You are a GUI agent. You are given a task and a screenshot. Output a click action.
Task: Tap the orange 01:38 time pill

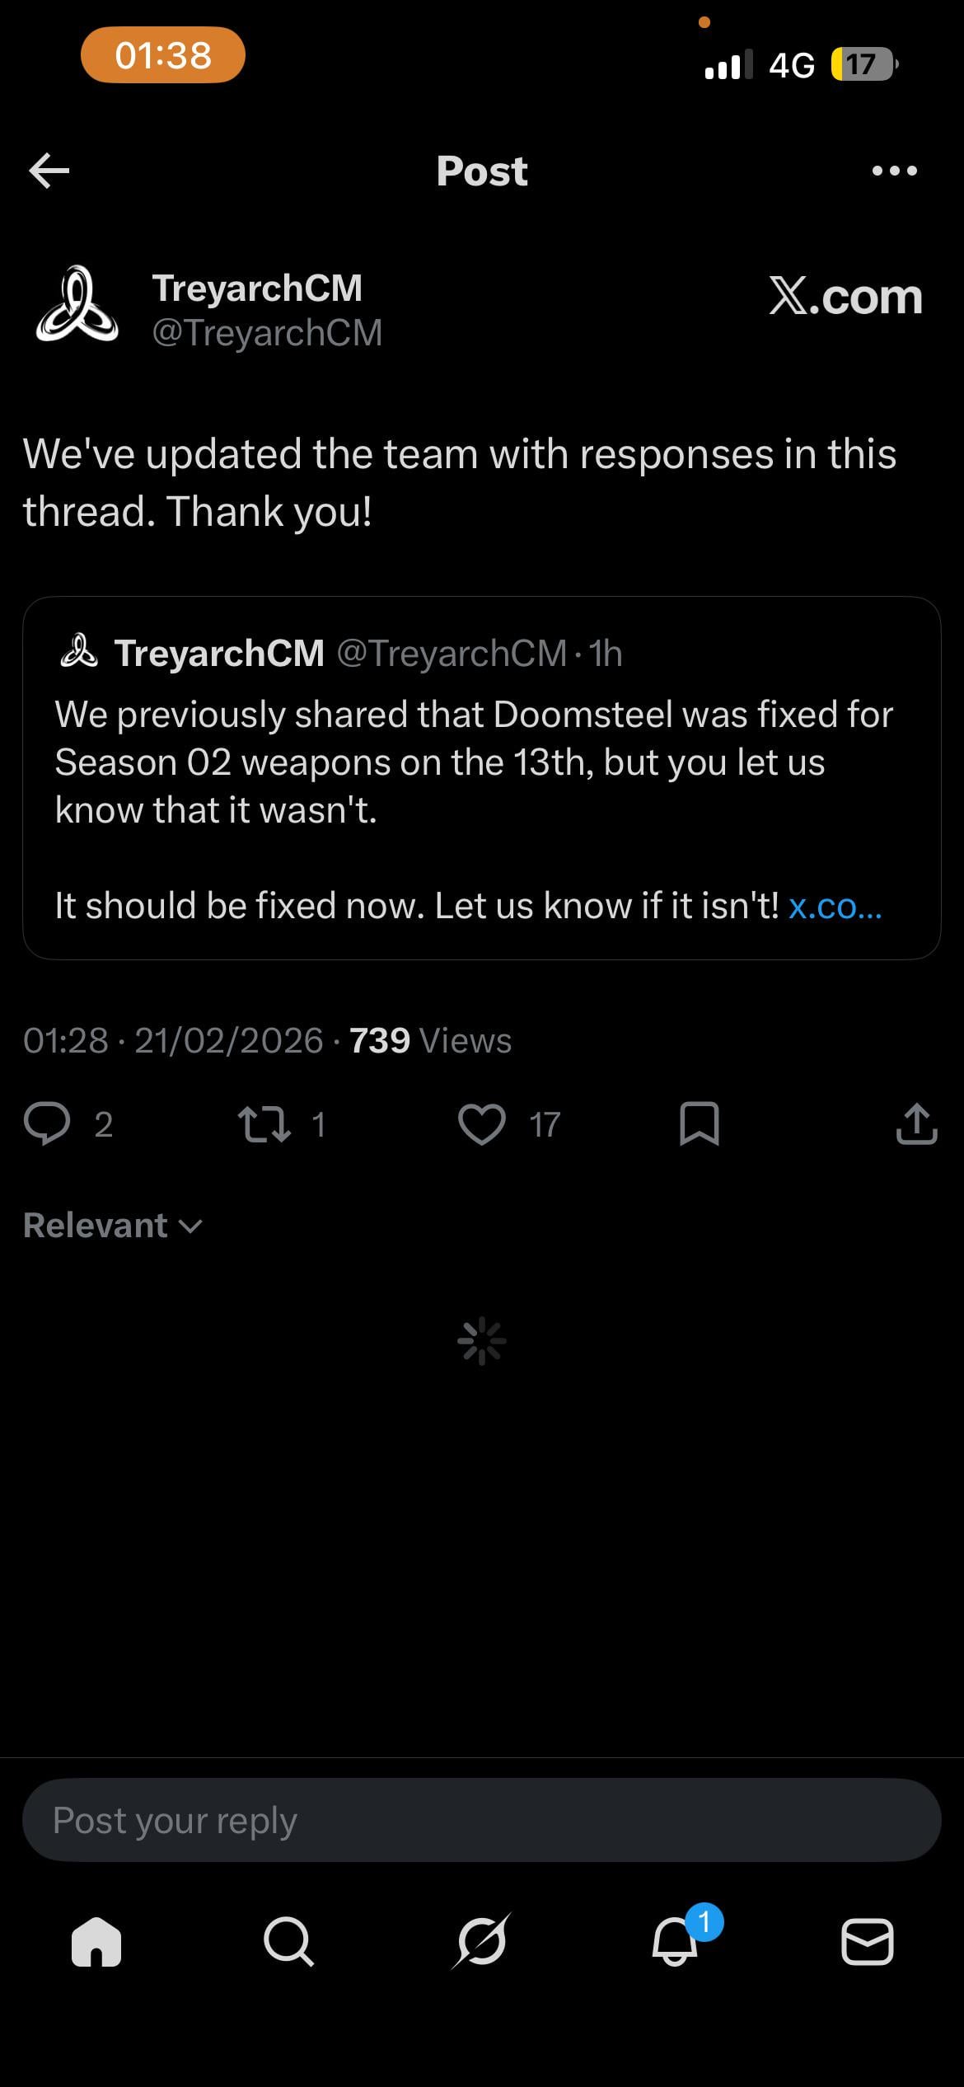coord(163,55)
